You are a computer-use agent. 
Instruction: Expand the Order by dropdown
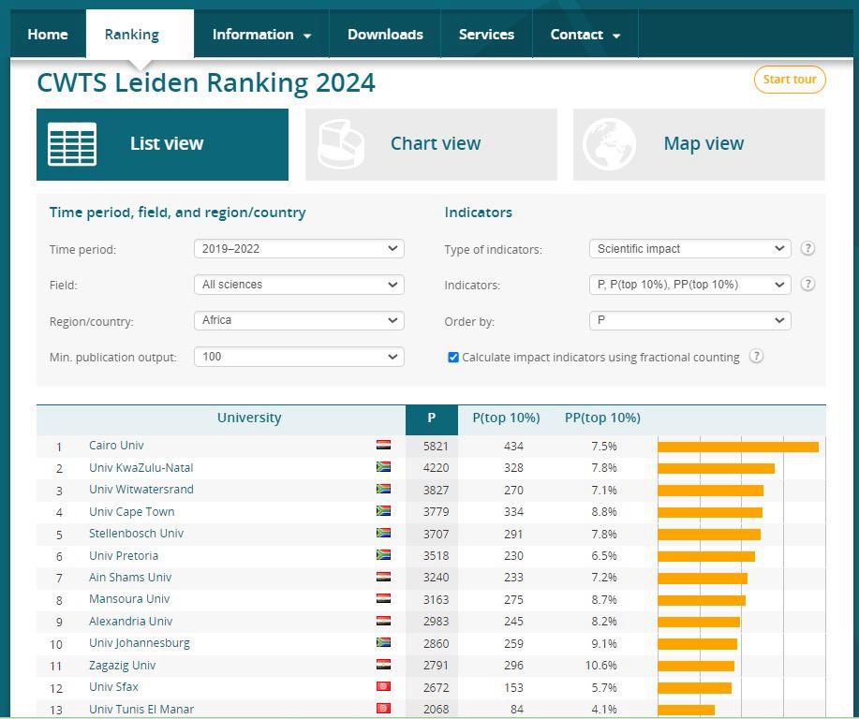689,320
